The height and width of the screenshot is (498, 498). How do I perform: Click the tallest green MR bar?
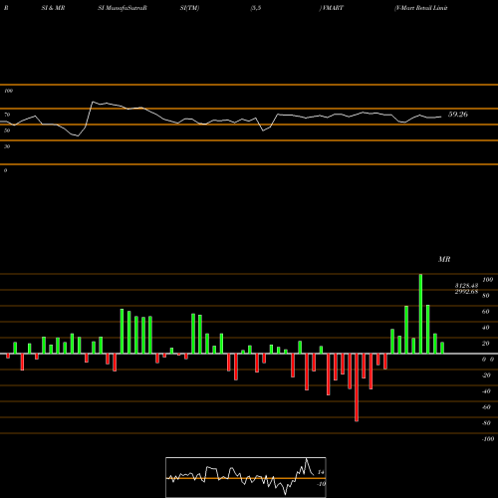pyautogui.click(x=420, y=314)
